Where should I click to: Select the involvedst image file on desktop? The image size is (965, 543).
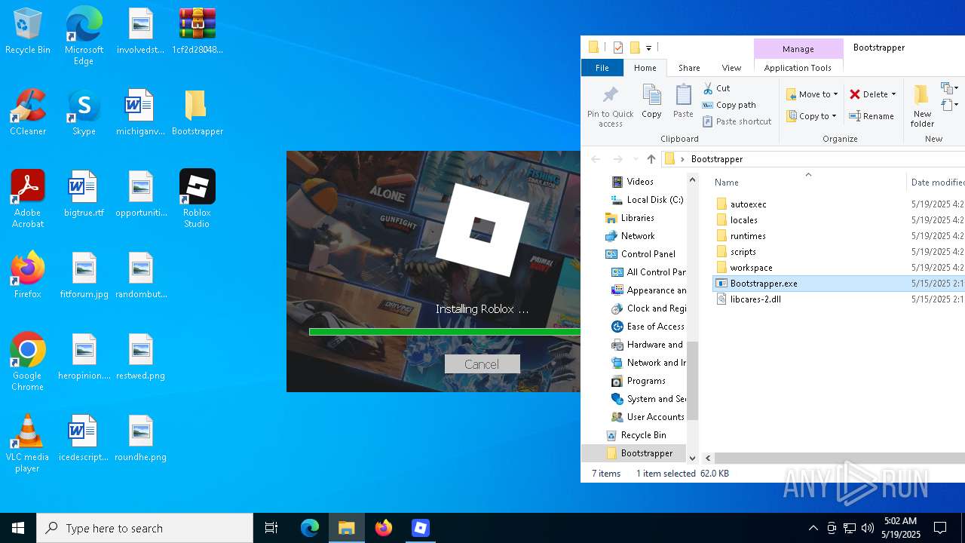click(140, 31)
